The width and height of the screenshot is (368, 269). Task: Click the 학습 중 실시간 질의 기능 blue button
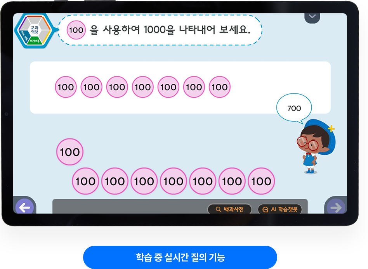click(180, 257)
